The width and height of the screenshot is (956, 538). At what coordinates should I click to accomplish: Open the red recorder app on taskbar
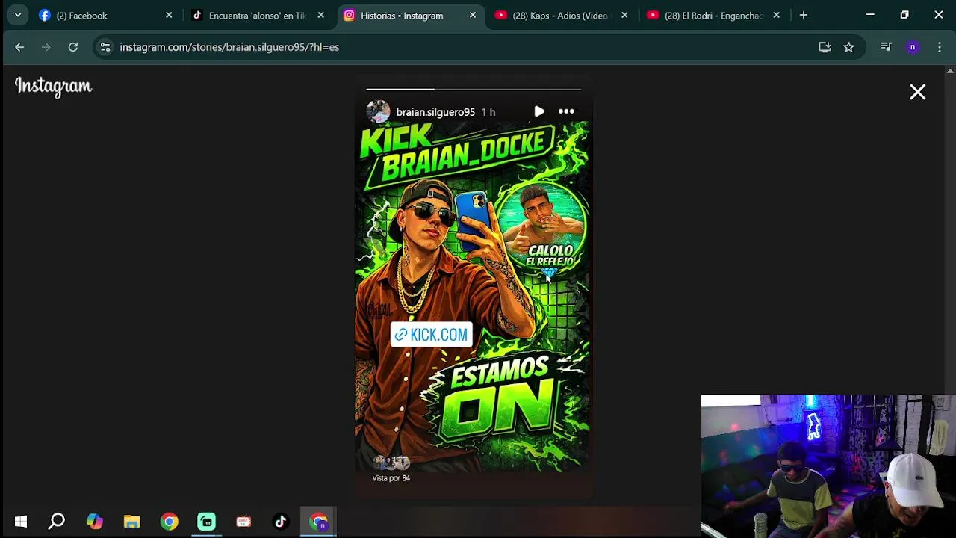click(x=243, y=522)
